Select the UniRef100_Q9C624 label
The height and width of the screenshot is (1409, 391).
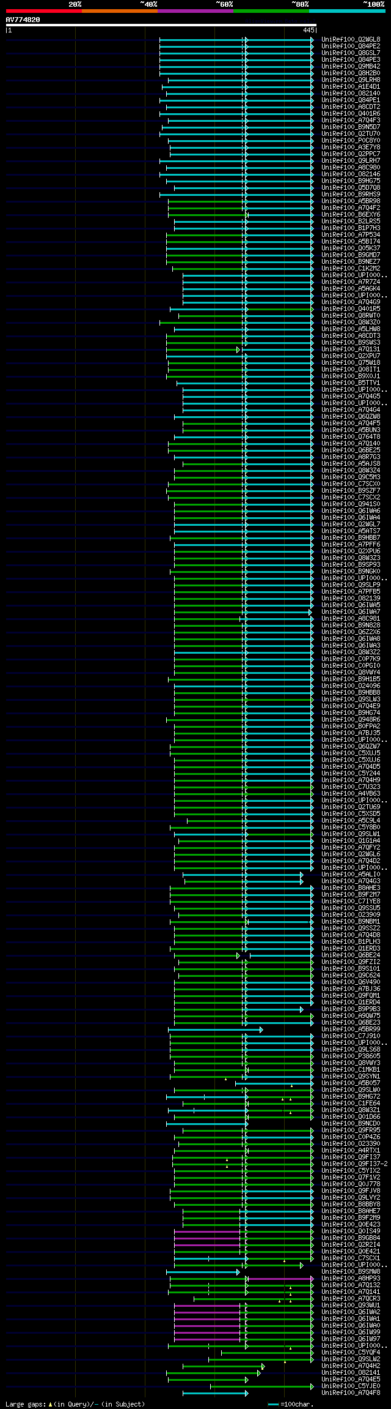351,976
